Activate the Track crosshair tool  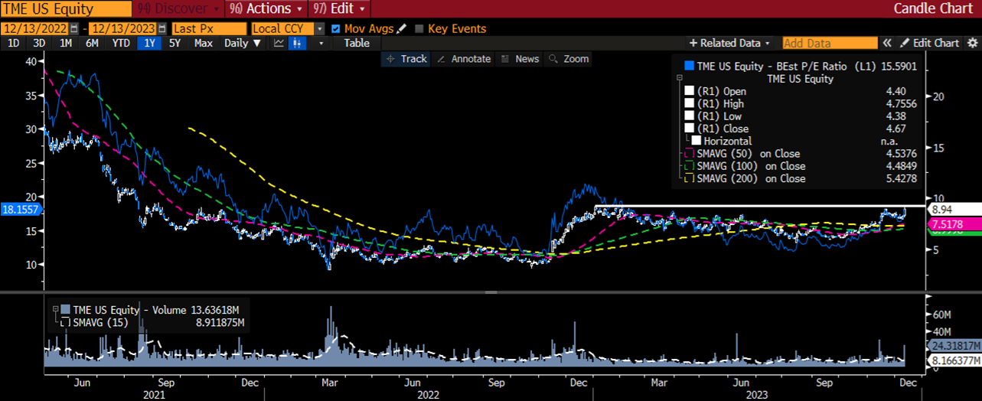click(x=406, y=59)
